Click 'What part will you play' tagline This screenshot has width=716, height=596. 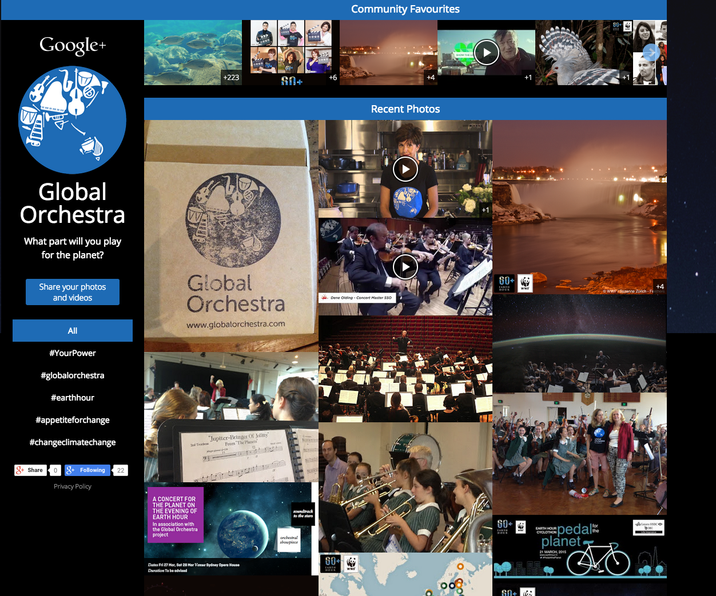point(73,248)
